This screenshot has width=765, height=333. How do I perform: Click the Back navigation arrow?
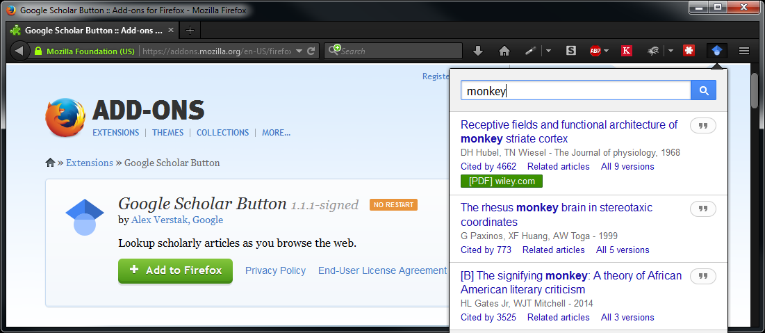pyautogui.click(x=19, y=51)
